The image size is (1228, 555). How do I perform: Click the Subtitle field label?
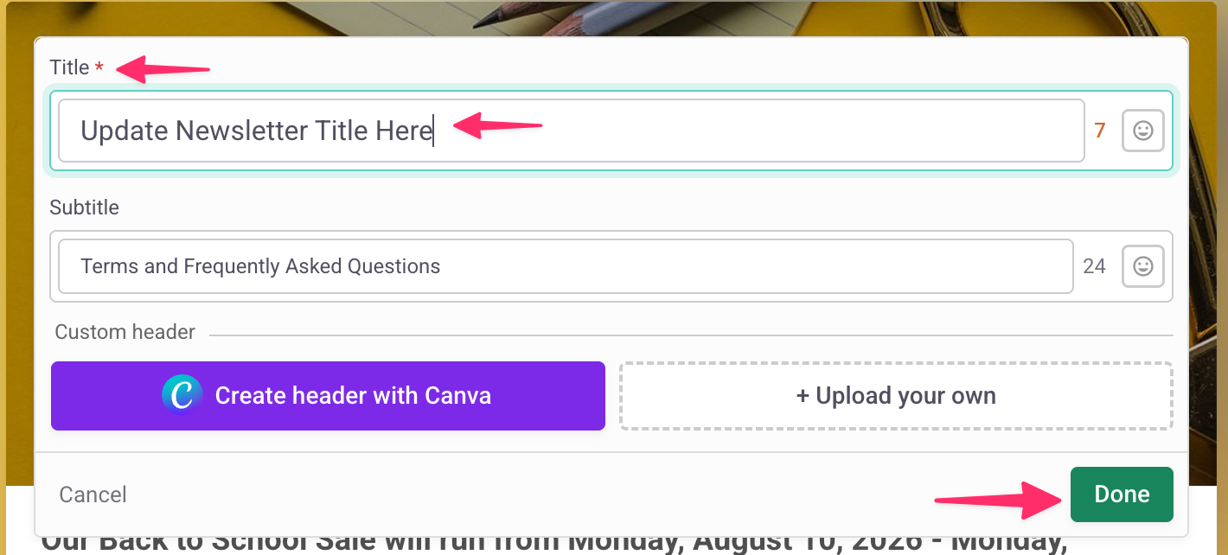click(84, 207)
